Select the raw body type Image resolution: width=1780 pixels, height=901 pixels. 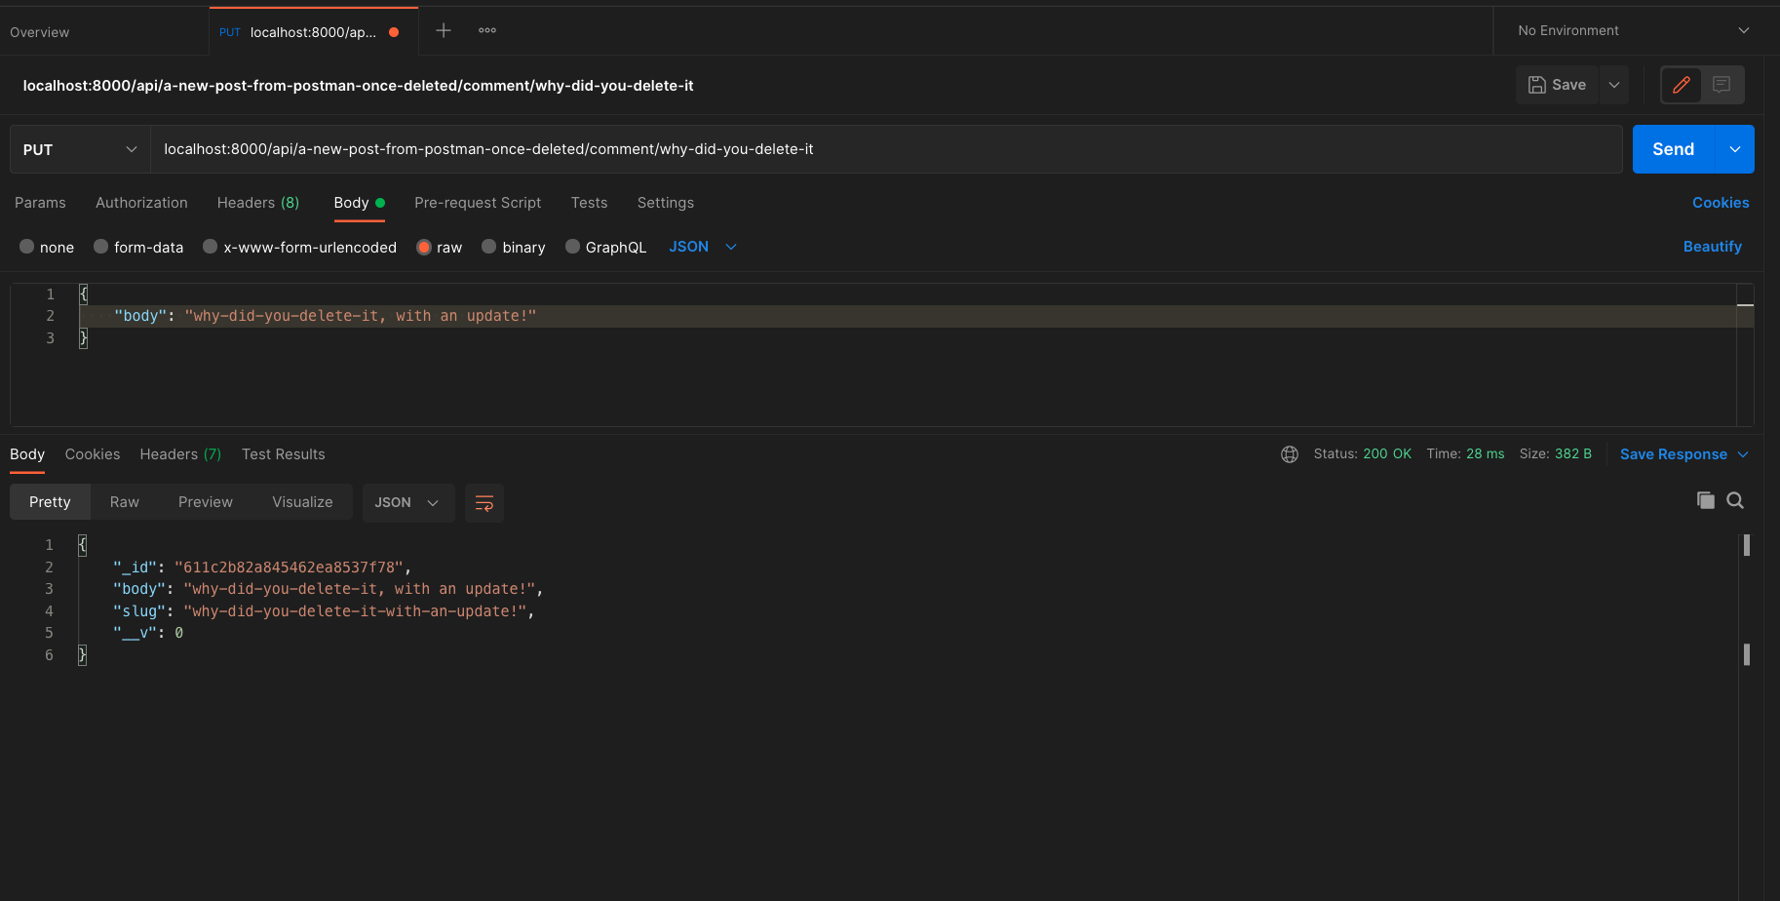[x=440, y=247]
